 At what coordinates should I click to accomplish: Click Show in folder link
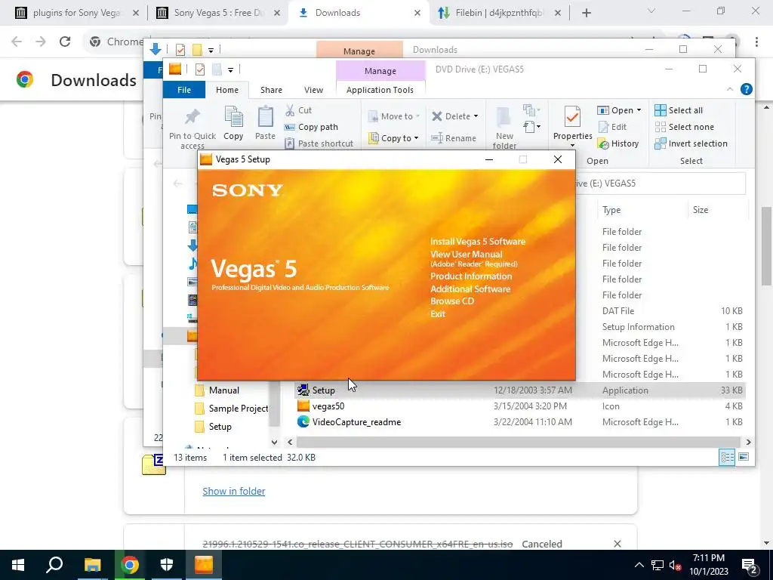click(x=234, y=491)
